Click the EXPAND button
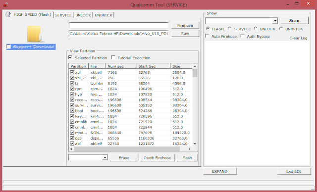317x192 pixels. pyautogui.click(x=220, y=171)
